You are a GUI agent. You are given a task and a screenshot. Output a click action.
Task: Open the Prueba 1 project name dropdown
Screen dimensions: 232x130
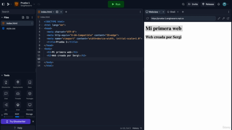(x=34, y=4)
